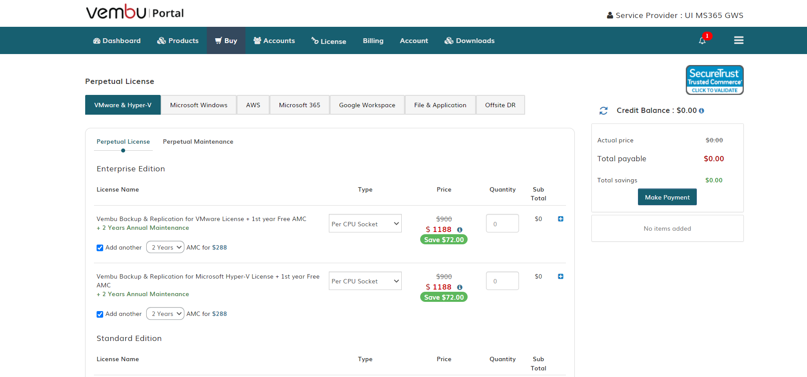Open the notification bell icon

coord(702,40)
